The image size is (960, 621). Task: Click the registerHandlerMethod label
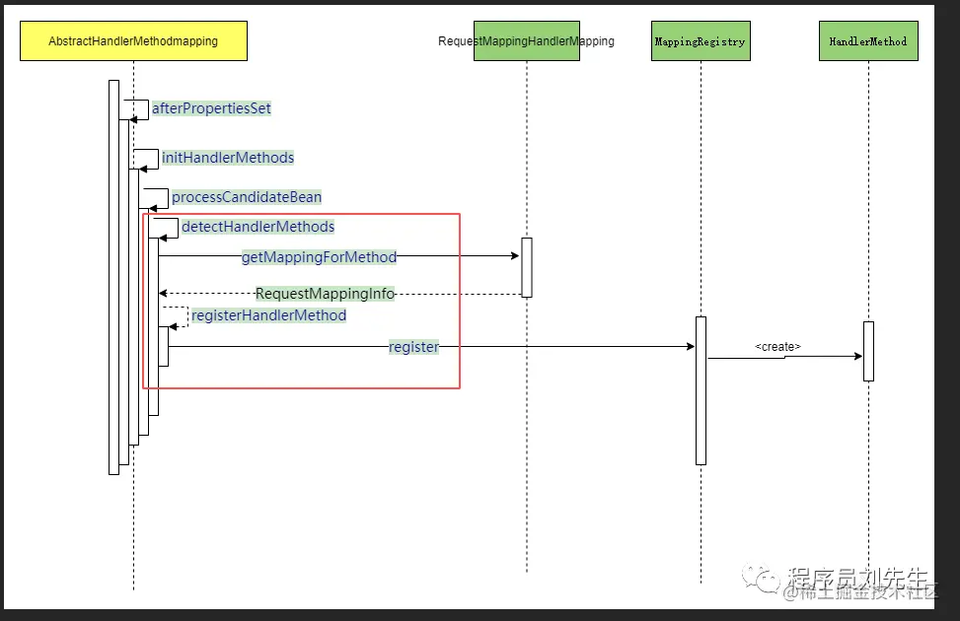pos(268,315)
